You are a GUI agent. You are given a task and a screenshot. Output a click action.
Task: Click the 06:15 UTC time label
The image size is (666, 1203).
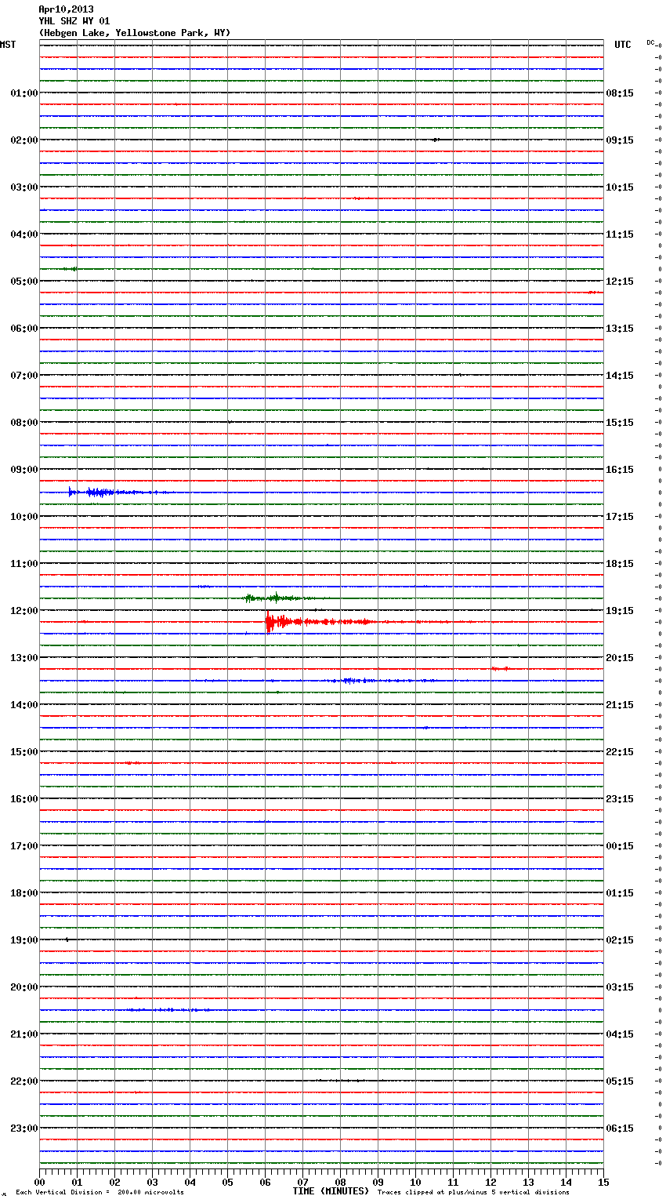coord(620,1128)
